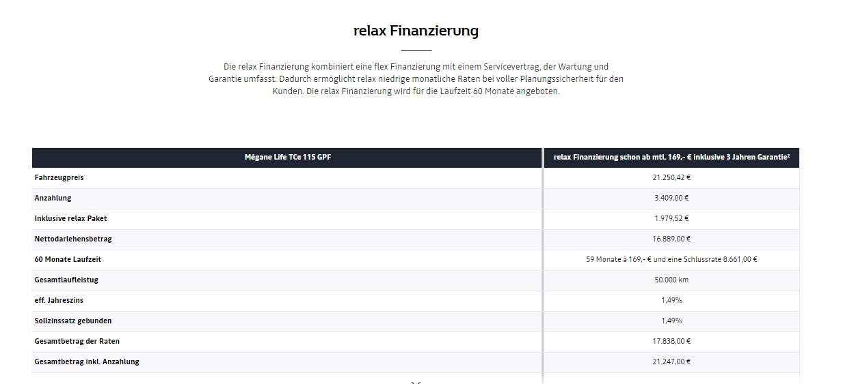Click the 16.889,00 € net loan value
The width and height of the screenshot is (843, 384).
point(671,239)
